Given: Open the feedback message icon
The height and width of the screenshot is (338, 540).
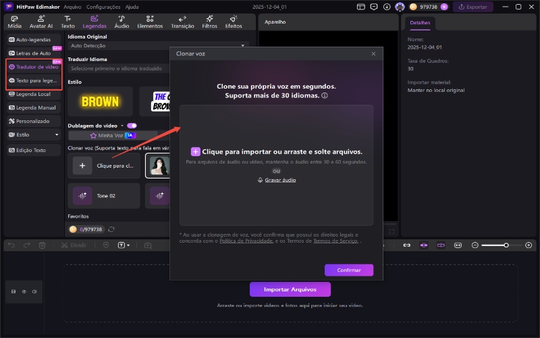Looking at the screenshot, I should tap(373, 7).
